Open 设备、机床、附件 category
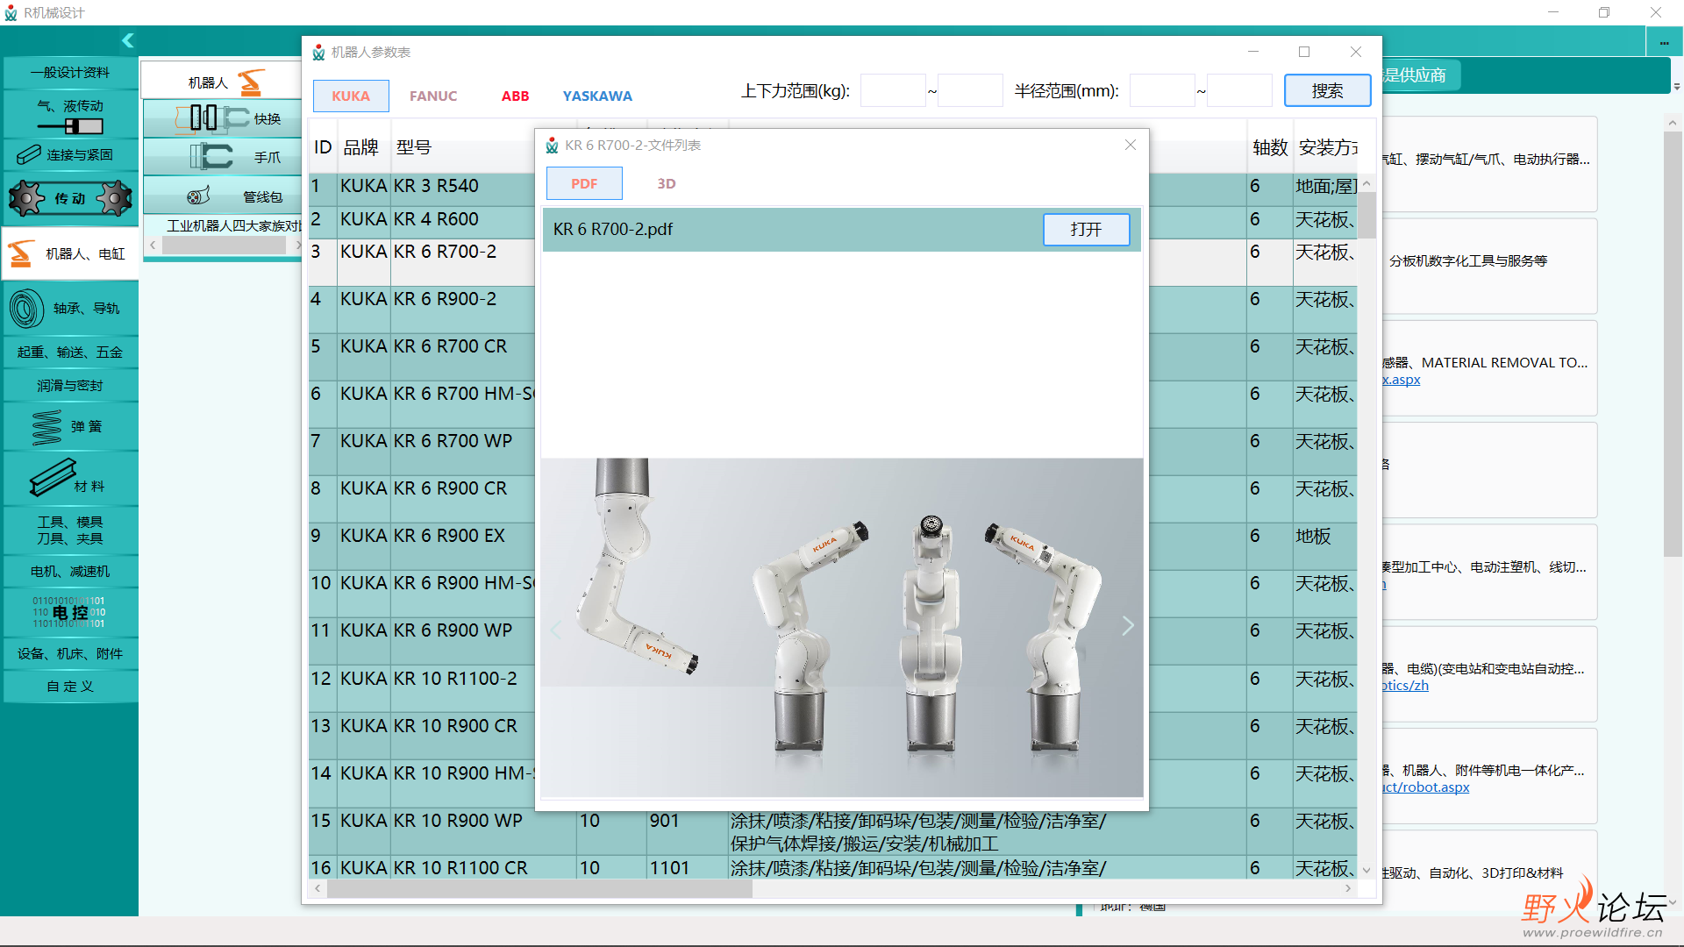Screen dimensions: 1684x947 pyautogui.click(x=70, y=654)
